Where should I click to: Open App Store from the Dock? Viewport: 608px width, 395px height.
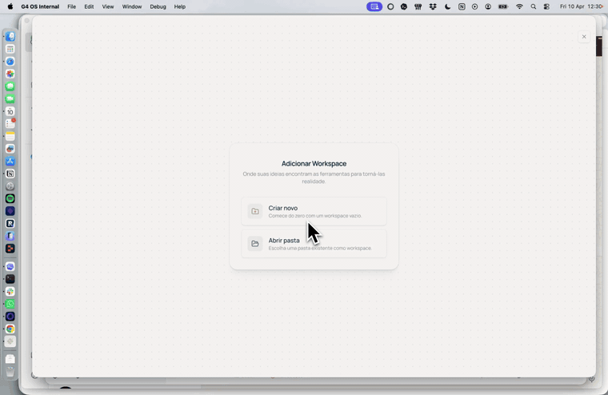point(10,162)
